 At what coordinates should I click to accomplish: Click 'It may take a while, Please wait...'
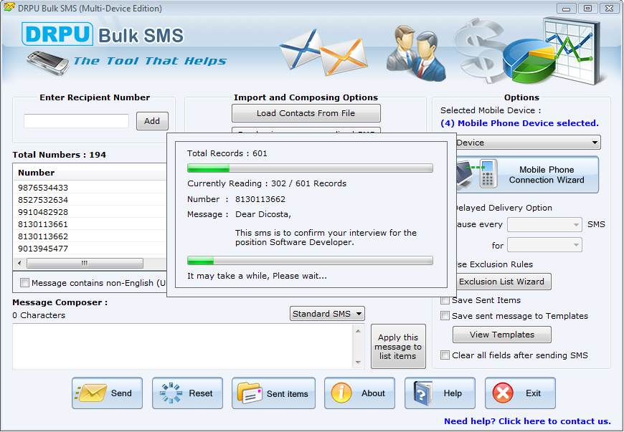pos(257,276)
